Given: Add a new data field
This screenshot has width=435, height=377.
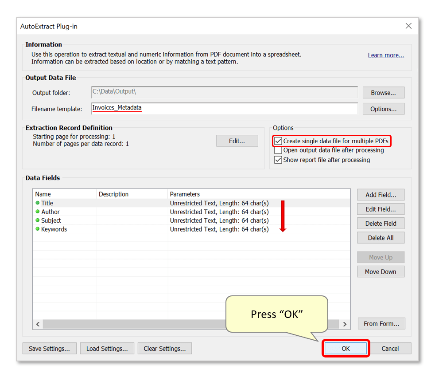Looking at the screenshot, I should coord(381,194).
